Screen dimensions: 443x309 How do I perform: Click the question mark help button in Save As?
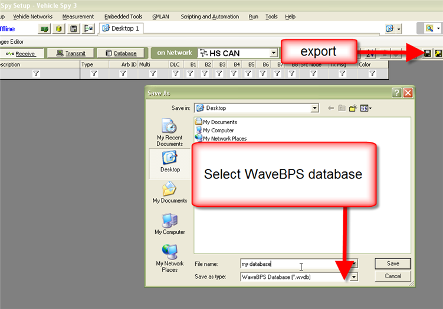(396, 93)
